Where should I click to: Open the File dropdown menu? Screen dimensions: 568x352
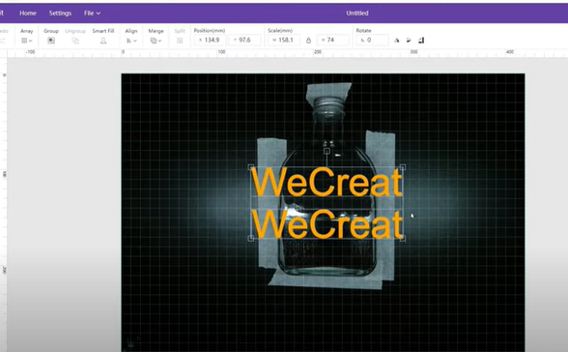(92, 13)
